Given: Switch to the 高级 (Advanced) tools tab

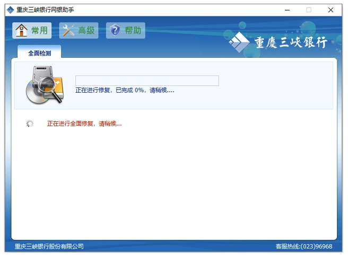Looking at the screenshot, I should click(x=79, y=30).
